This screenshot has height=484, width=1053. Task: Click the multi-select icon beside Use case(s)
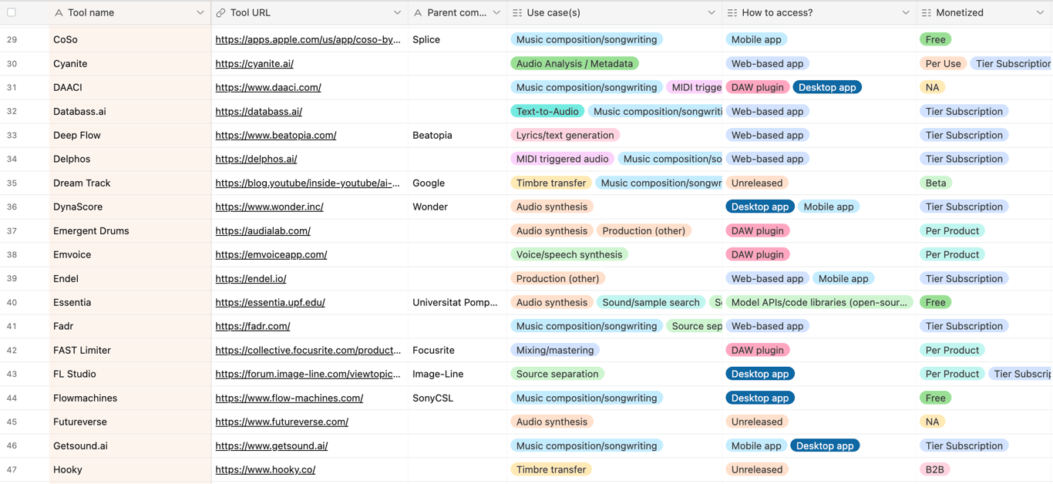pos(517,12)
